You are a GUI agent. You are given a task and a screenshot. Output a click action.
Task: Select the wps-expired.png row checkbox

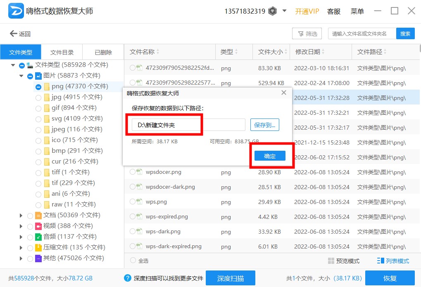(x=132, y=216)
